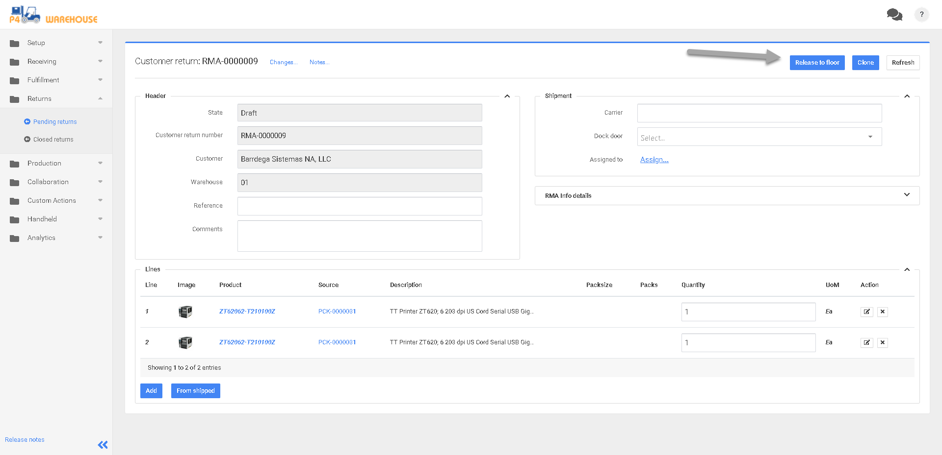Delete line 2 with X icon
Screen dimensions: 942x455
(x=882, y=343)
